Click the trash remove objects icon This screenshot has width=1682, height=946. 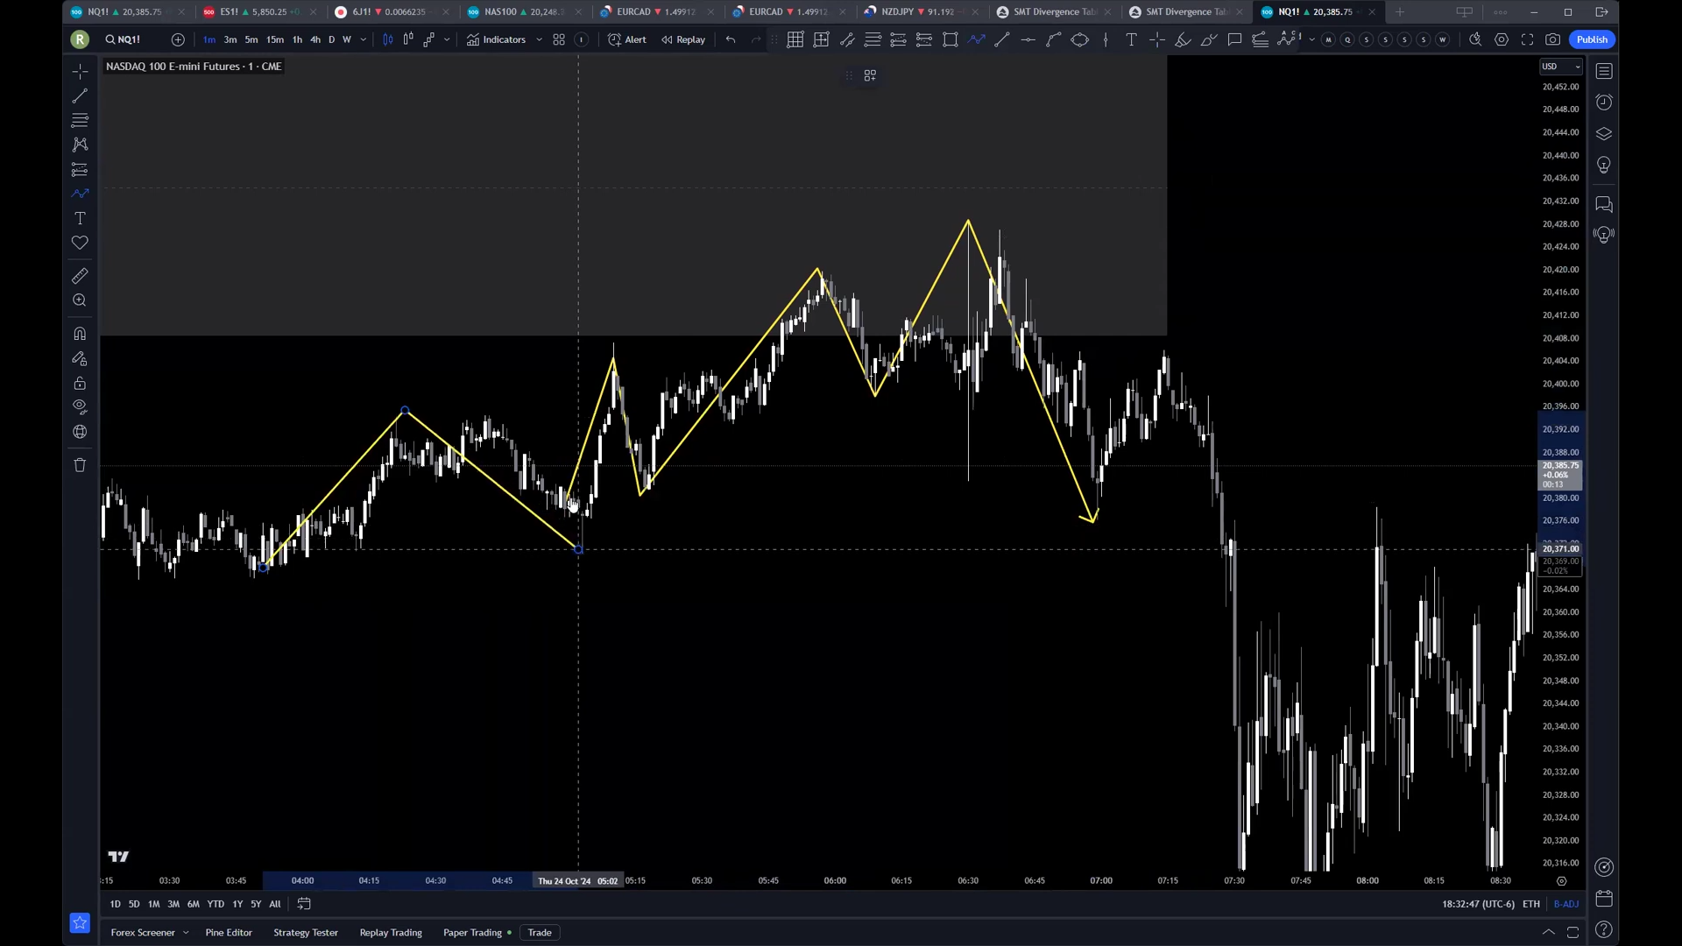(x=80, y=465)
